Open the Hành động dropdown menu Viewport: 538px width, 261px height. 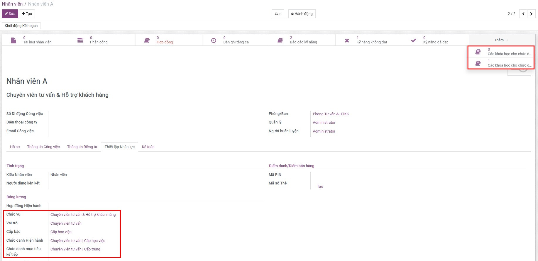pyautogui.click(x=302, y=14)
